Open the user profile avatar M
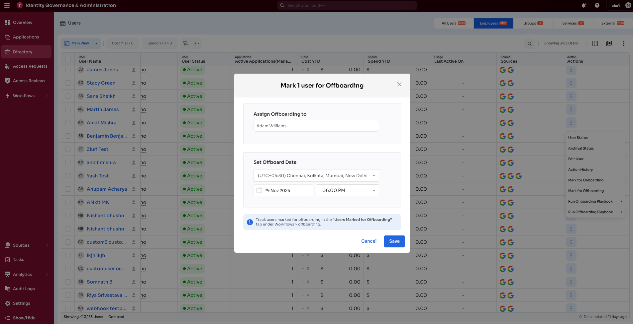Viewport: 633px width, 324px height. (x=628, y=5)
